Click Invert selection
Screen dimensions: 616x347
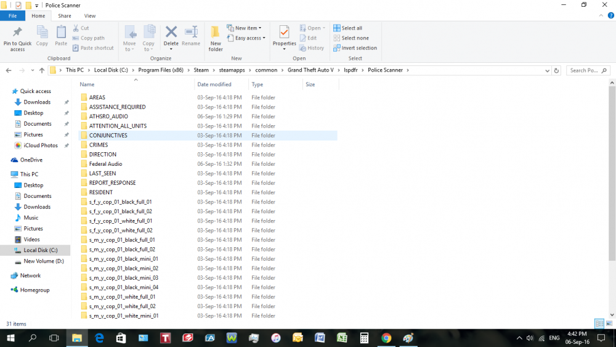(355, 48)
